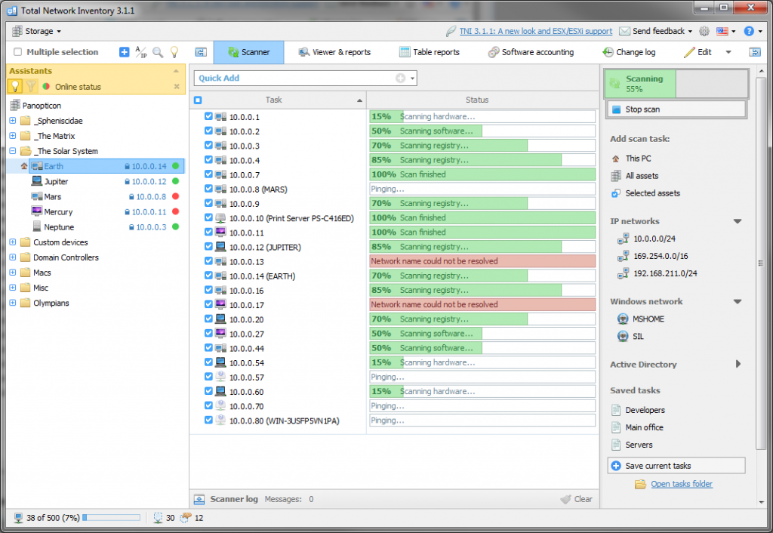
Task: Open the Software accounting tab
Action: (x=531, y=52)
